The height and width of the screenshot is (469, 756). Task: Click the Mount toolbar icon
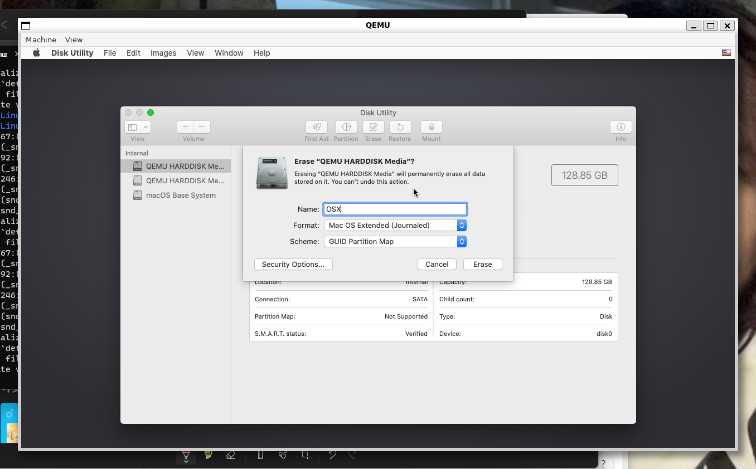(x=432, y=127)
